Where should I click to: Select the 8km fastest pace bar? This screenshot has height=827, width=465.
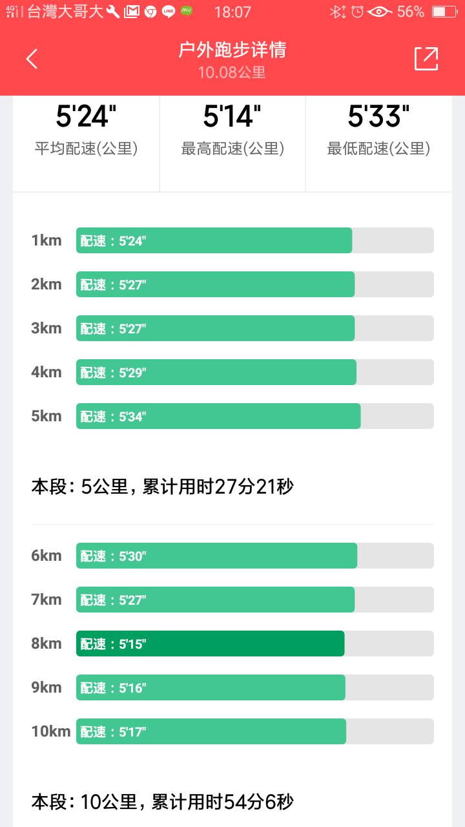[211, 644]
